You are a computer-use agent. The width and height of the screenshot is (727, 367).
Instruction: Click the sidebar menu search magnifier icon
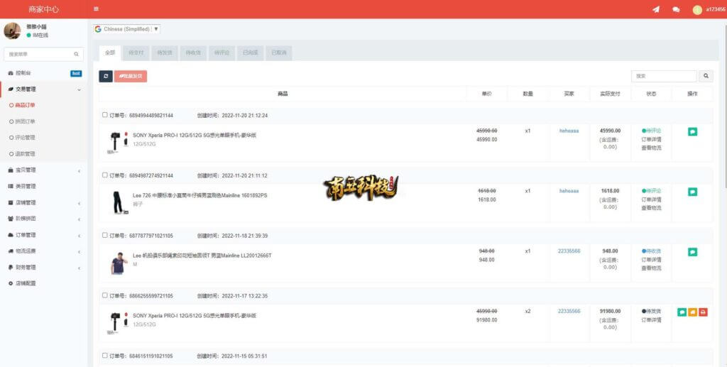(x=76, y=54)
